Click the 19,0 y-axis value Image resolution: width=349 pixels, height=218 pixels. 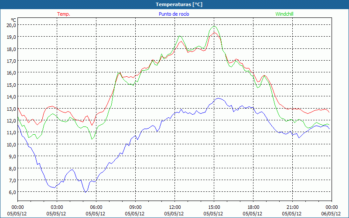pos(11,37)
